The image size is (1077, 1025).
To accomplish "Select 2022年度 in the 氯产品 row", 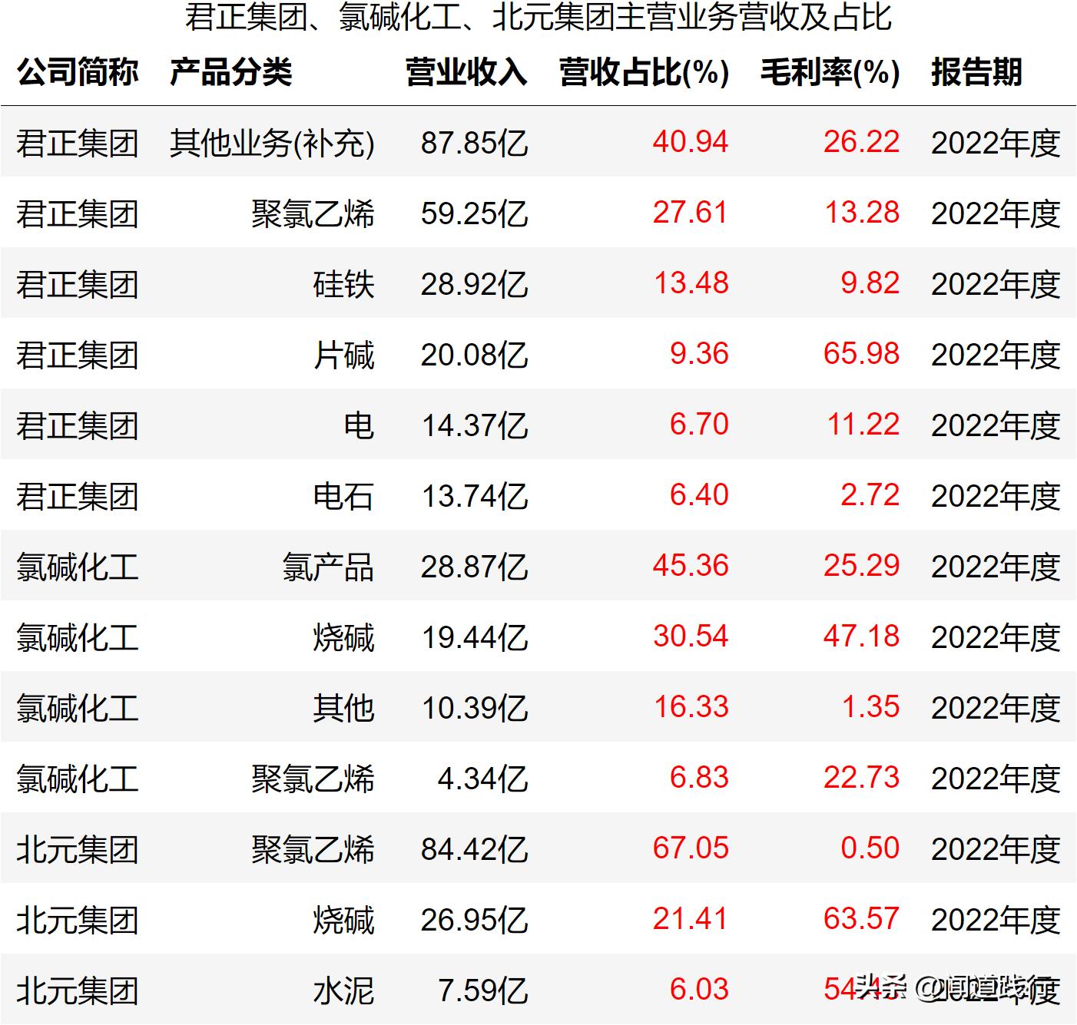I will tap(996, 567).
